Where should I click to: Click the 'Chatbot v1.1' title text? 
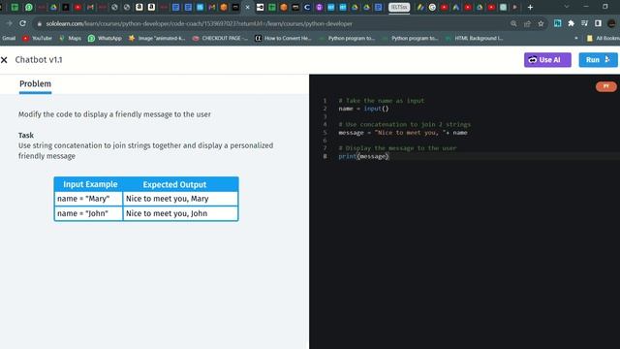(39, 60)
